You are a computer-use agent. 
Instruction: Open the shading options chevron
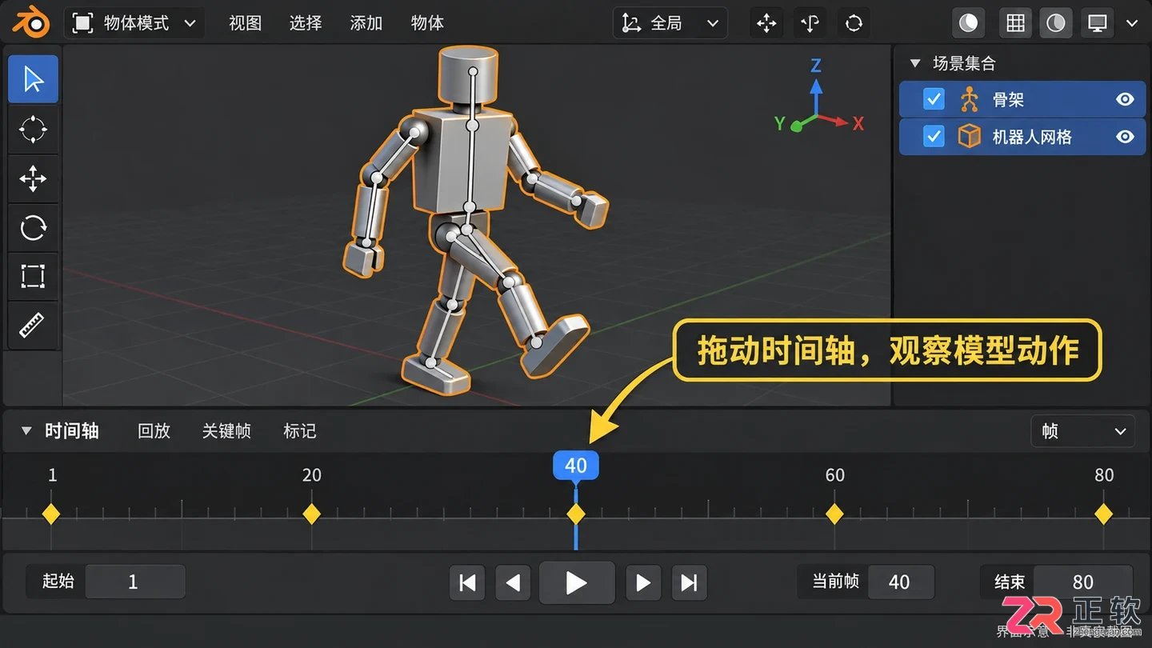1132,23
